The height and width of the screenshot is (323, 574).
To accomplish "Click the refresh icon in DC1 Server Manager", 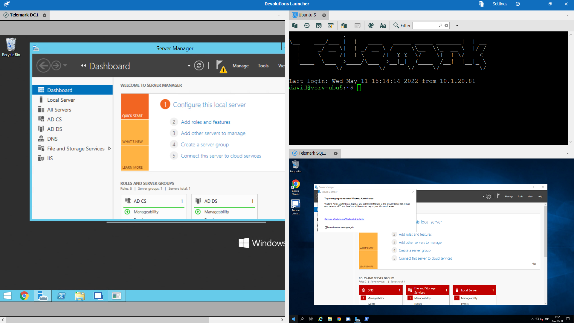I will 199,65.
